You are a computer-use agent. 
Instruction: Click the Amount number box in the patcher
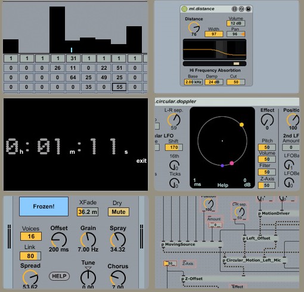click(215, 225)
